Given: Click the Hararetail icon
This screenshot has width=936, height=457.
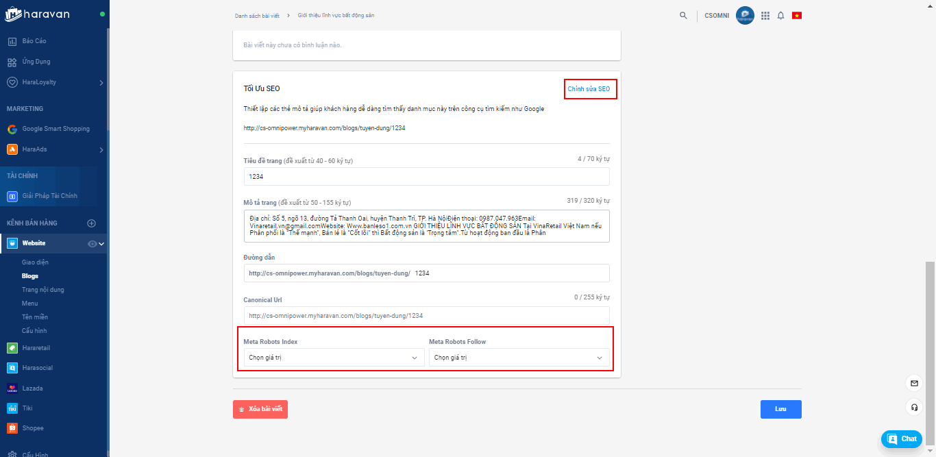Looking at the screenshot, I should click(x=12, y=348).
